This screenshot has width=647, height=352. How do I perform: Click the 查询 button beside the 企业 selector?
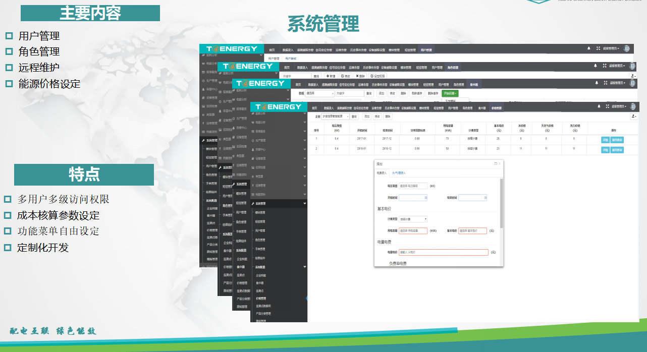(354, 116)
